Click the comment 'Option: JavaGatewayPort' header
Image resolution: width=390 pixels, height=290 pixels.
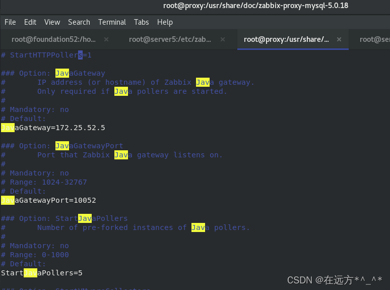tap(62, 146)
